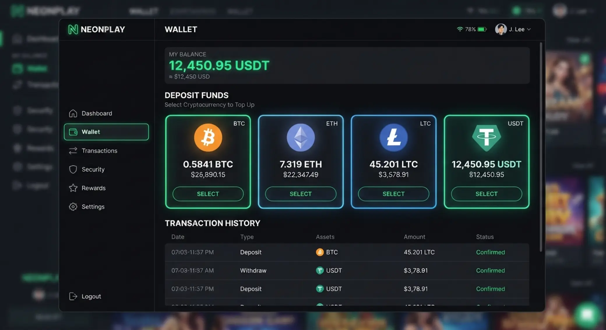Open Settings via the gear icon
The width and height of the screenshot is (606, 330).
click(x=73, y=206)
